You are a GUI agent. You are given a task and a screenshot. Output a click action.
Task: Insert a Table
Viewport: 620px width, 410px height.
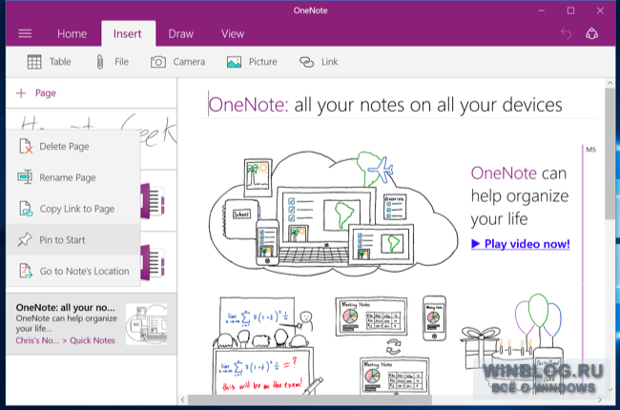[50, 62]
